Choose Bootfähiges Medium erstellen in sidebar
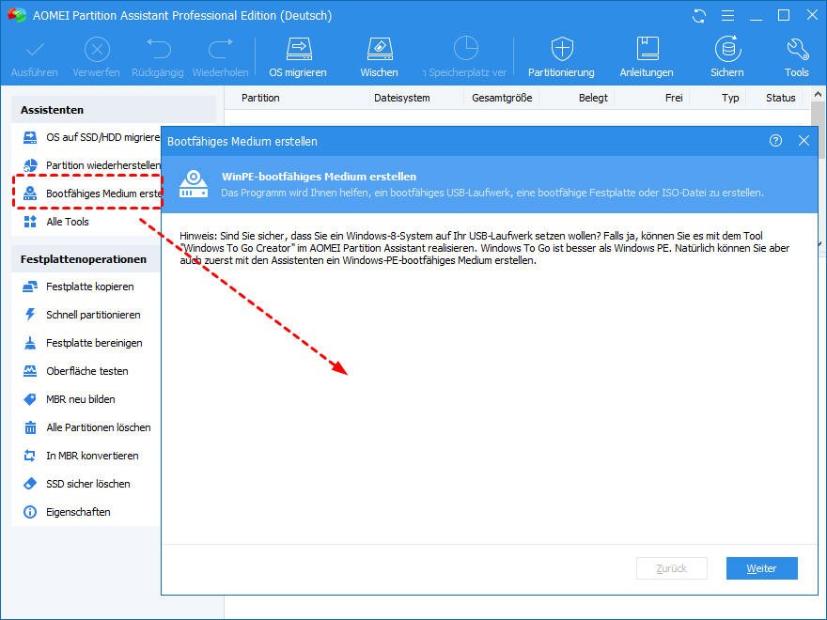 91,194
